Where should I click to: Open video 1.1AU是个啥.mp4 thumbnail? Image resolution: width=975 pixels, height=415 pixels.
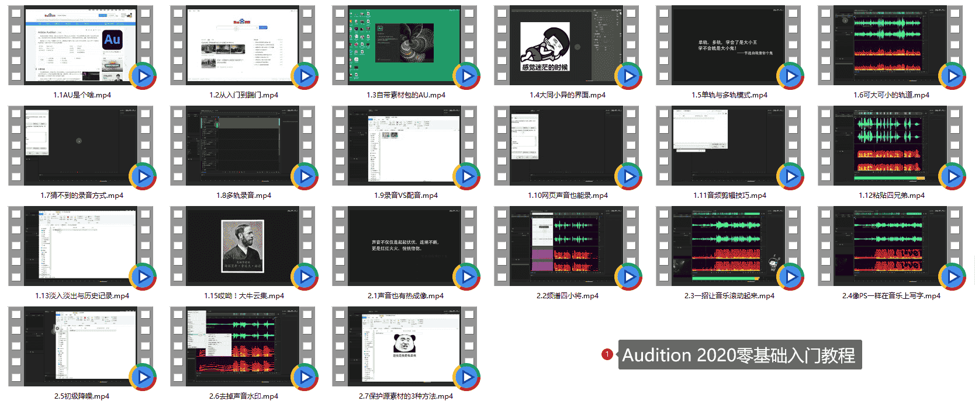point(81,45)
